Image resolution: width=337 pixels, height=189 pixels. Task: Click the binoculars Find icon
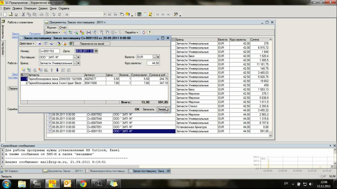click(x=67, y=14)
